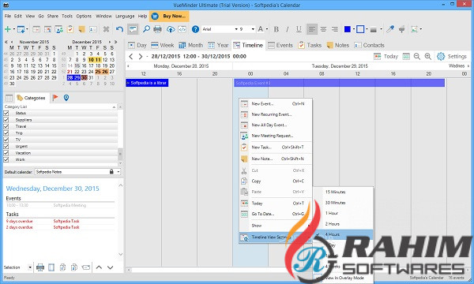The height and width of the screenshot is (284, 474).
Task: Open the Selection dropdown at bottom left
Action: click(x=30, y=267)
